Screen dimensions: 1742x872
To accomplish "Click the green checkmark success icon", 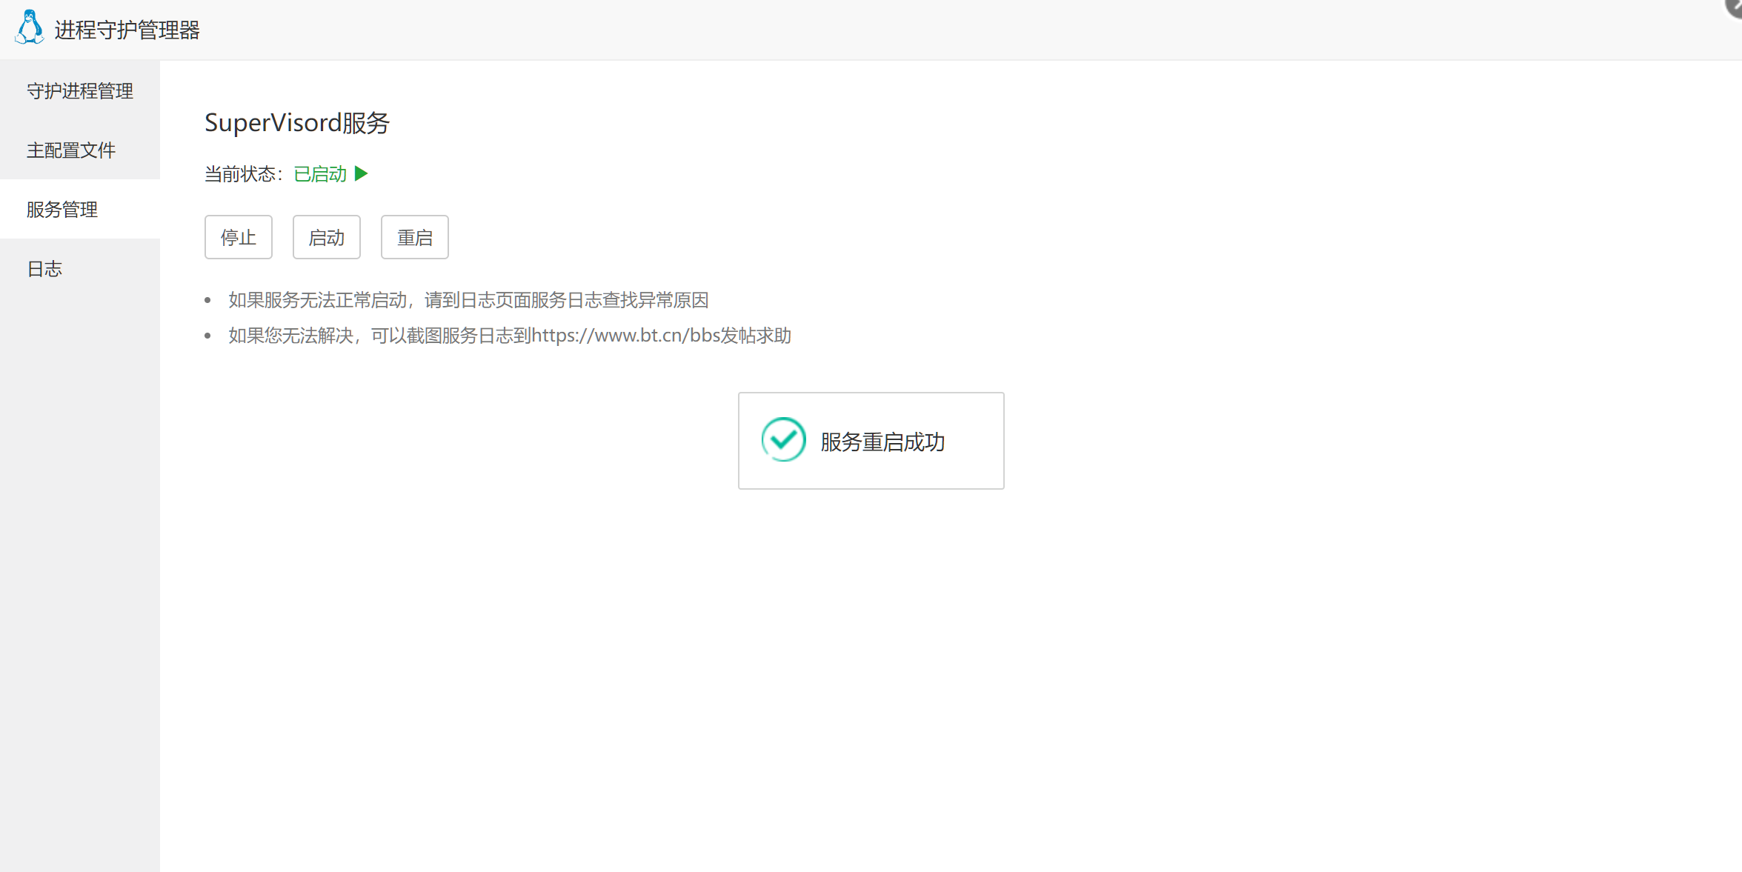I will (783, 439).
